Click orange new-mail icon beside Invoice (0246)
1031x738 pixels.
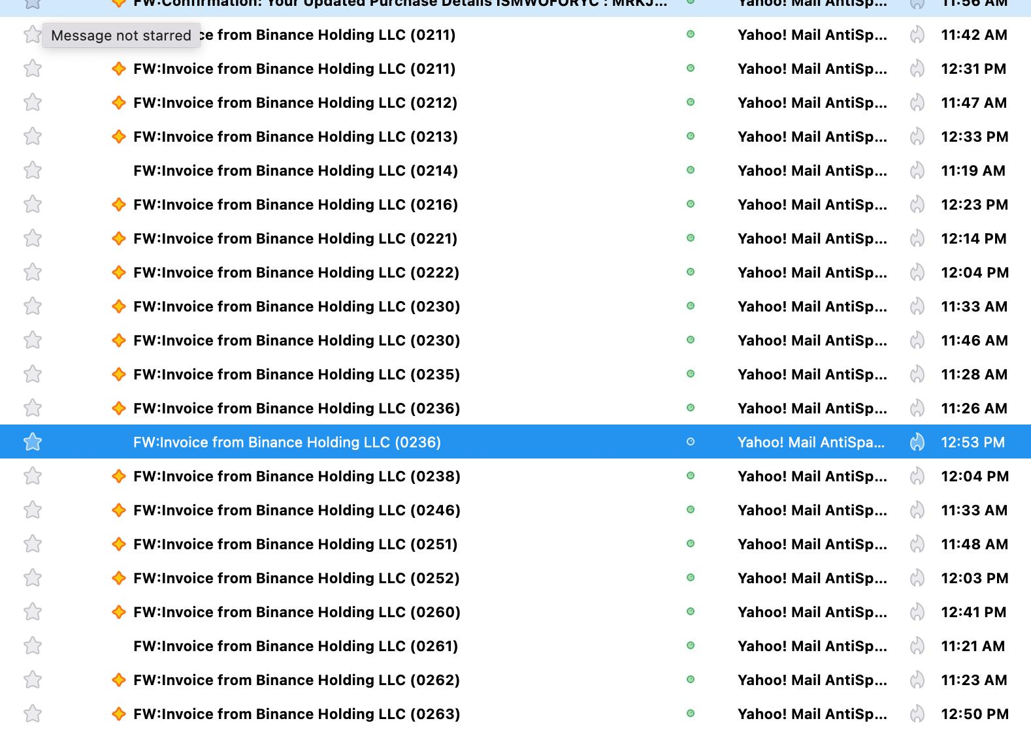coord(118,510)
